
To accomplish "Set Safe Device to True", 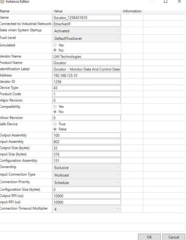I will (55, 124).
